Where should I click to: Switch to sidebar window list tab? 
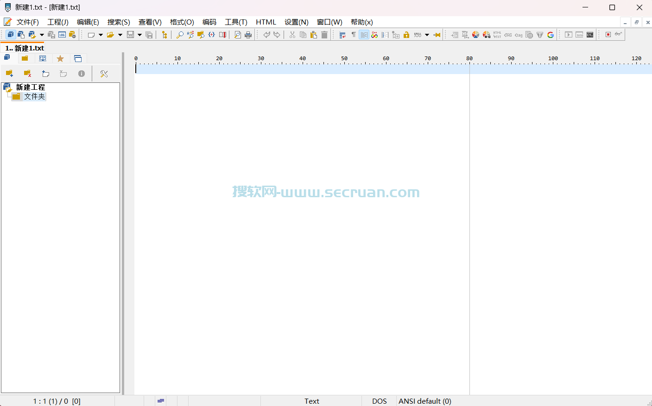pyautogui.click(x=78, y=58)
